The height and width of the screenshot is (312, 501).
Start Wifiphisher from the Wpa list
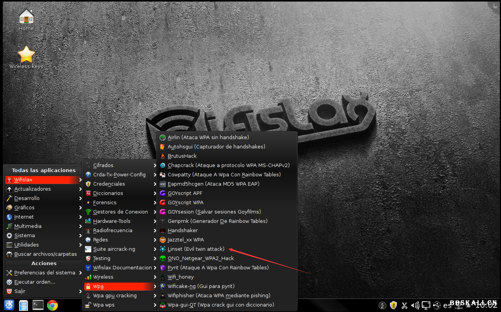click(219, 295)
